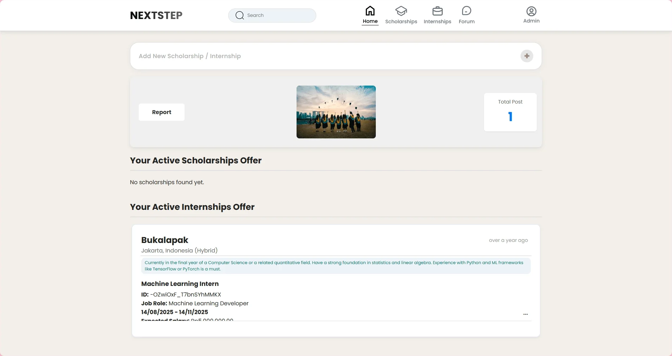Open the Internships briefcase icon
The width and height of the screenshot is (672, 356).
point(437,11)
